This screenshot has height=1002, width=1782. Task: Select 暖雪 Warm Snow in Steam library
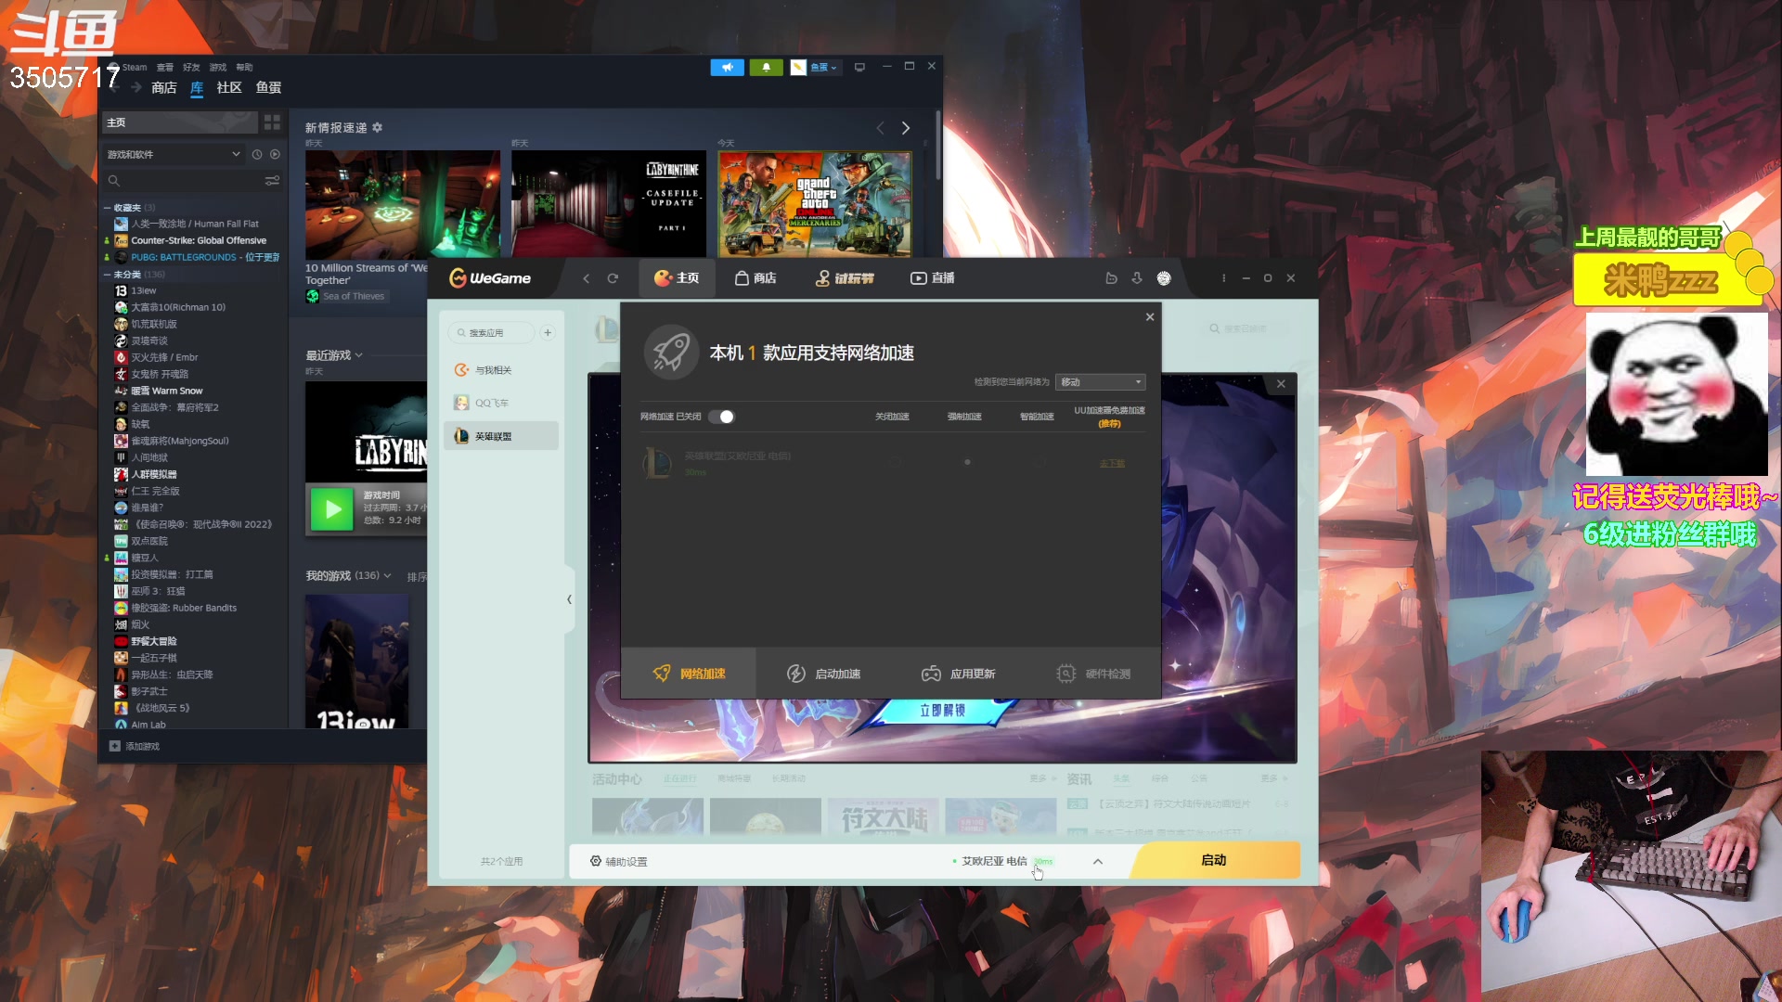pyautogui.click(x=166, y=391)
